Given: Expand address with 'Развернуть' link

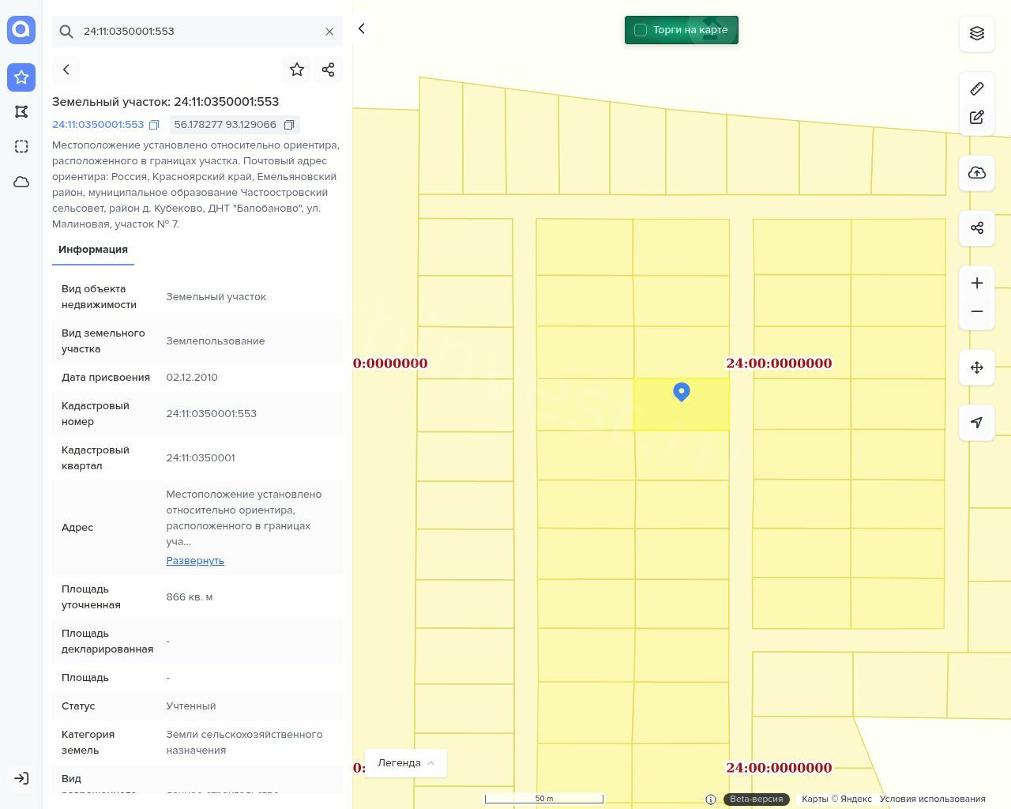Looking at the screenshot, I should point(195,560).
